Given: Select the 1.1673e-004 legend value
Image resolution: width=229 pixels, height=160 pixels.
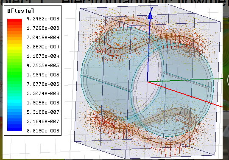Looking at the screenshot, I should click(43, 56).
